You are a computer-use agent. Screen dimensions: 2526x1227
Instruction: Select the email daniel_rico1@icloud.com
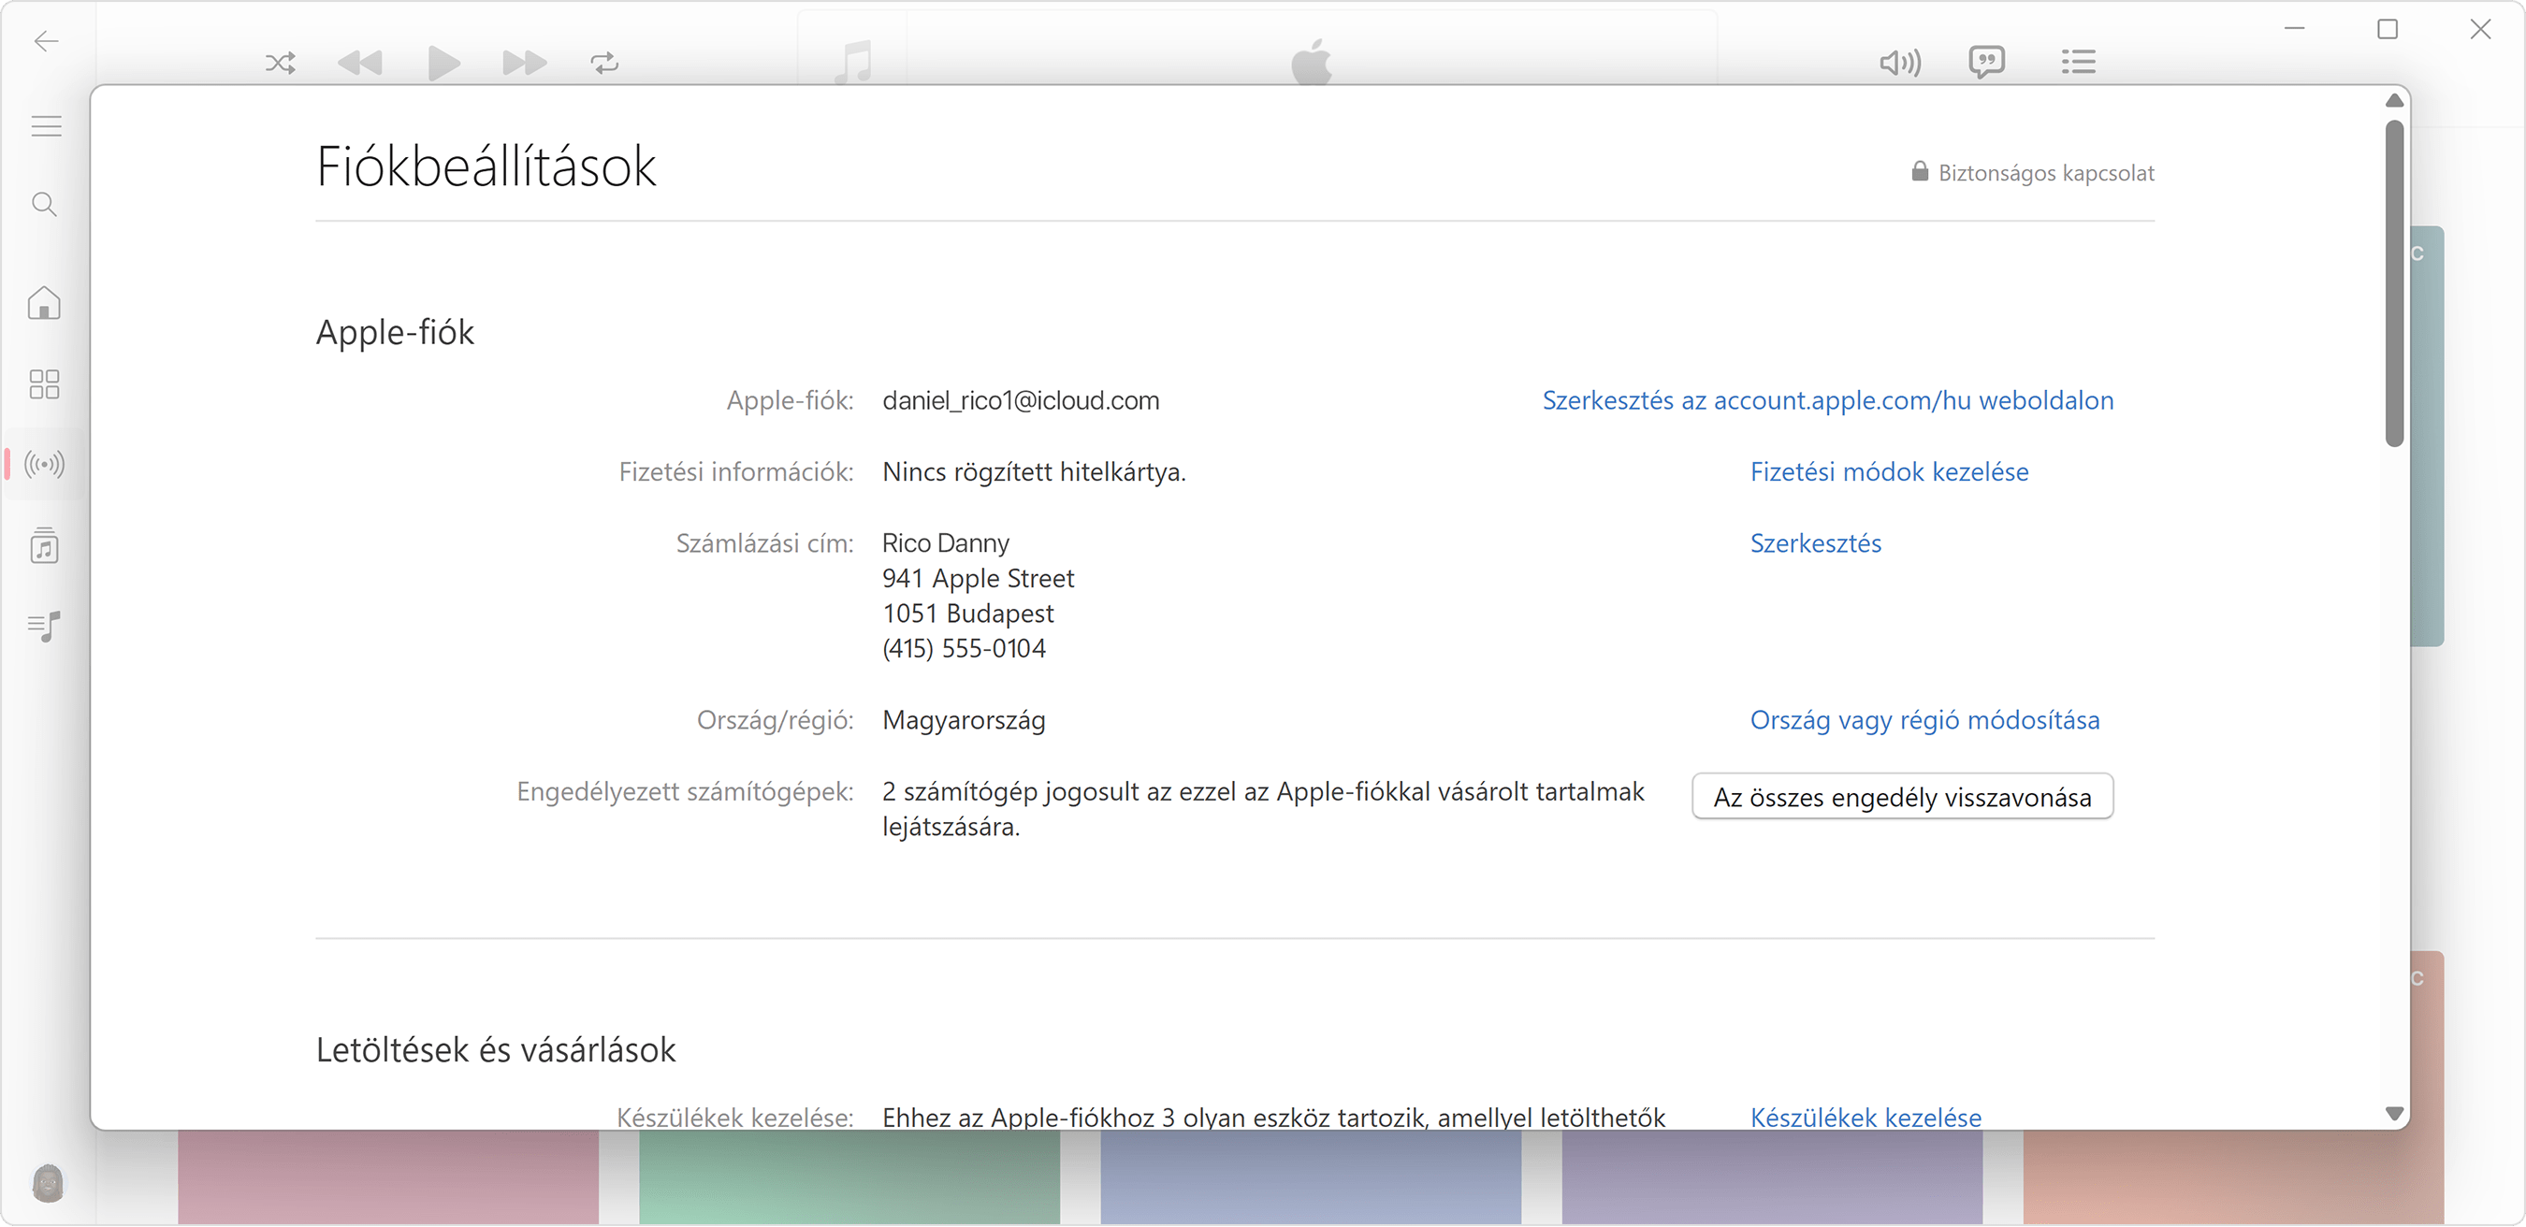click(x=1021, y=401)
